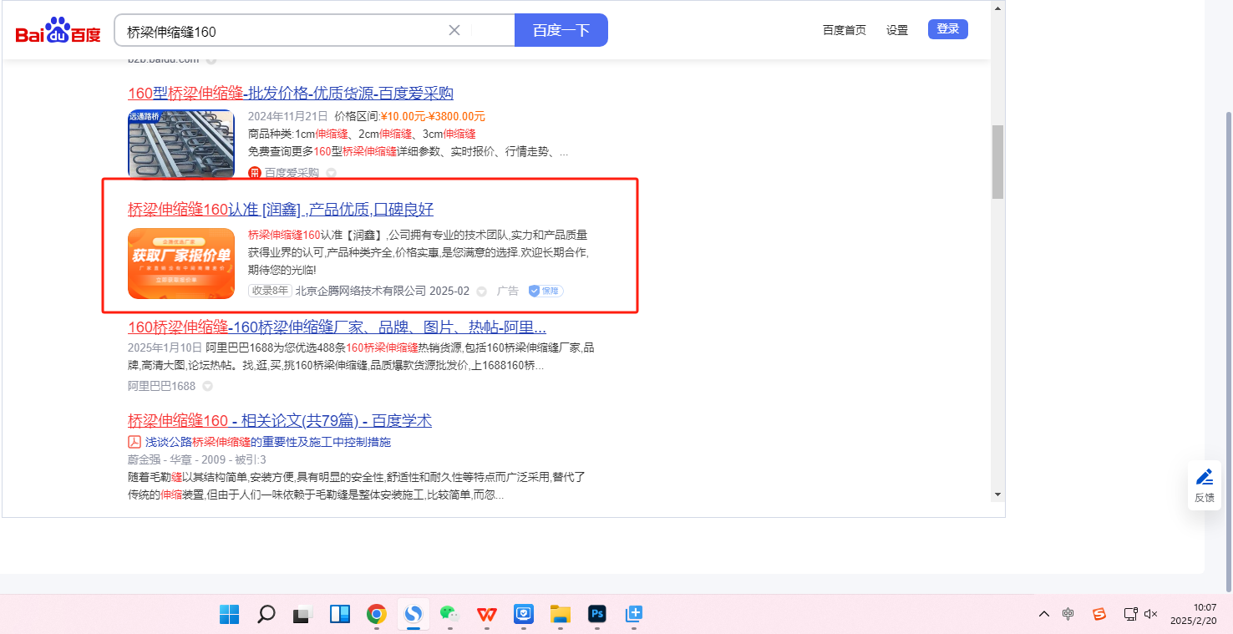1233x634 pixels.
Task: Clear the search box with X icon
Action: [454, 30]
